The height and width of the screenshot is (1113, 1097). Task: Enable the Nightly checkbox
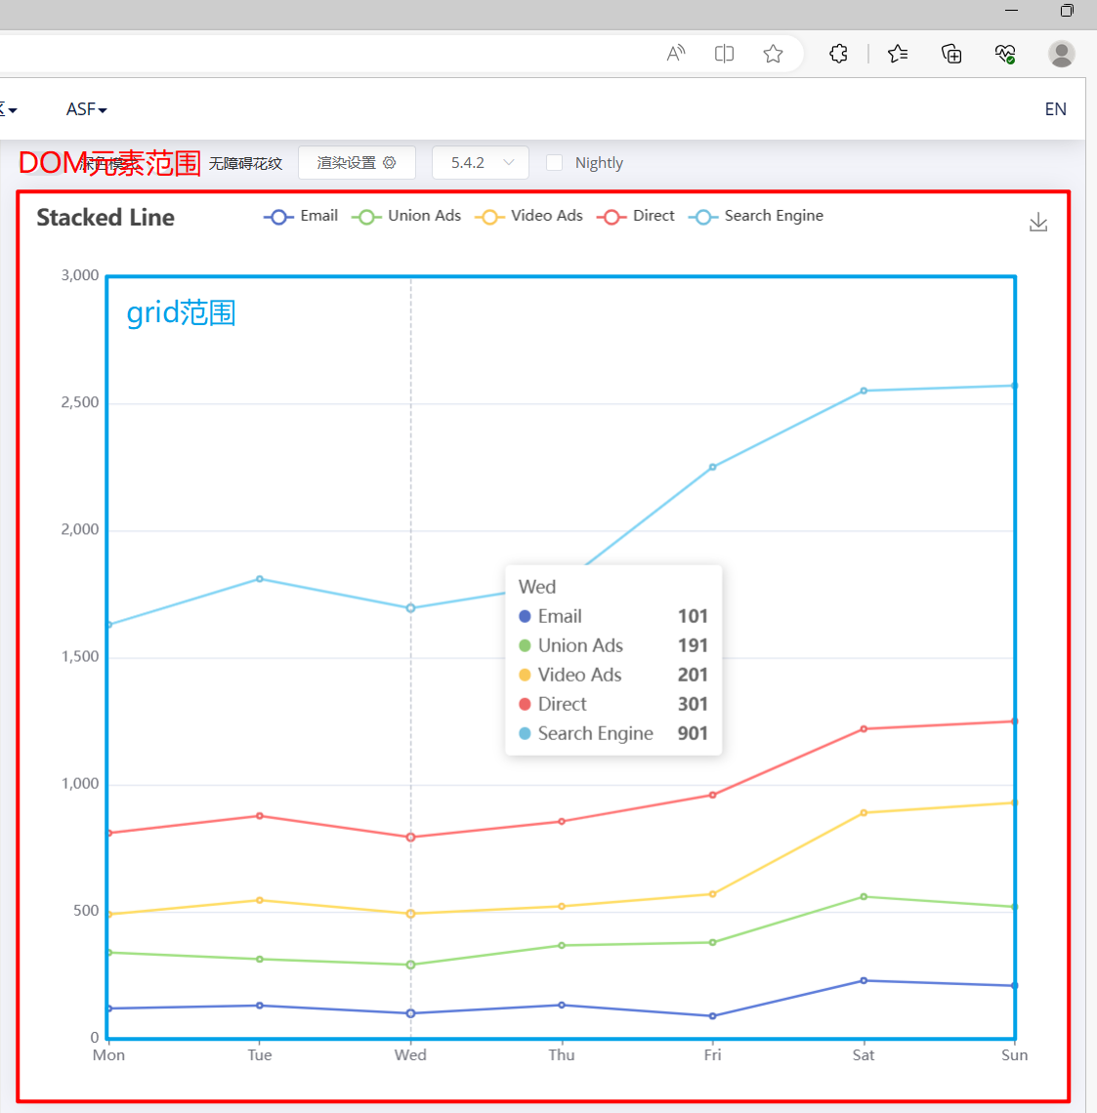tap(555, 162)
